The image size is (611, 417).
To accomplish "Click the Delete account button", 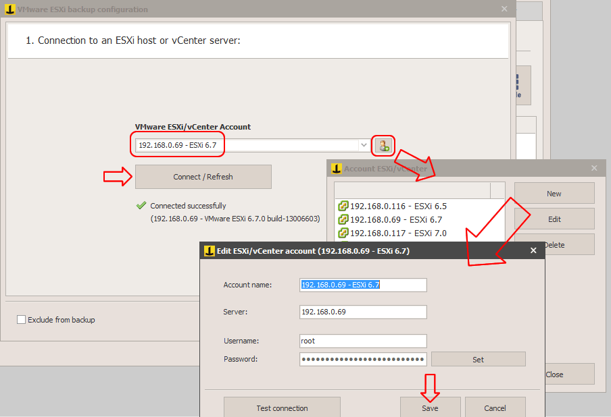I will [x=569, y=245].
